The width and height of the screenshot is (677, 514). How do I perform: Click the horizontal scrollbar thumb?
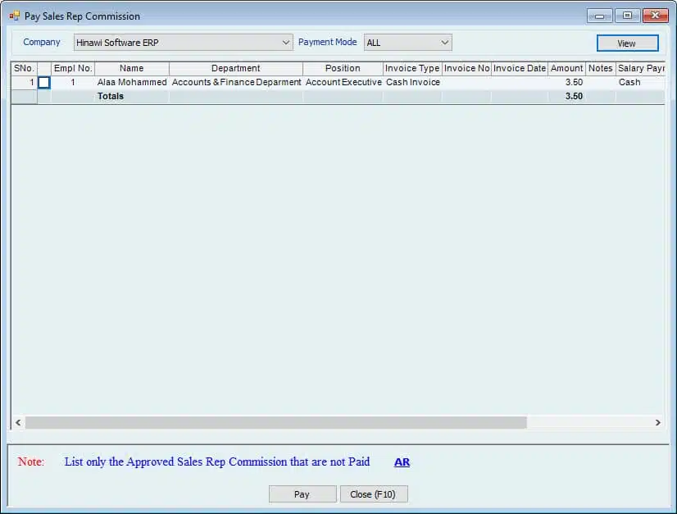276,422
